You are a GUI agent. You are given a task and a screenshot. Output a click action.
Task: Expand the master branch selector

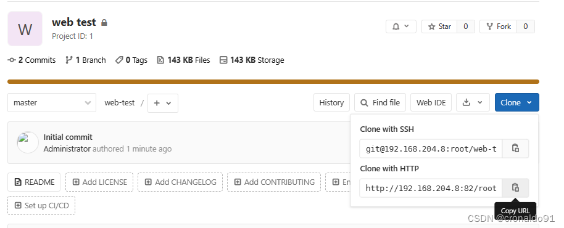(52, 103)
